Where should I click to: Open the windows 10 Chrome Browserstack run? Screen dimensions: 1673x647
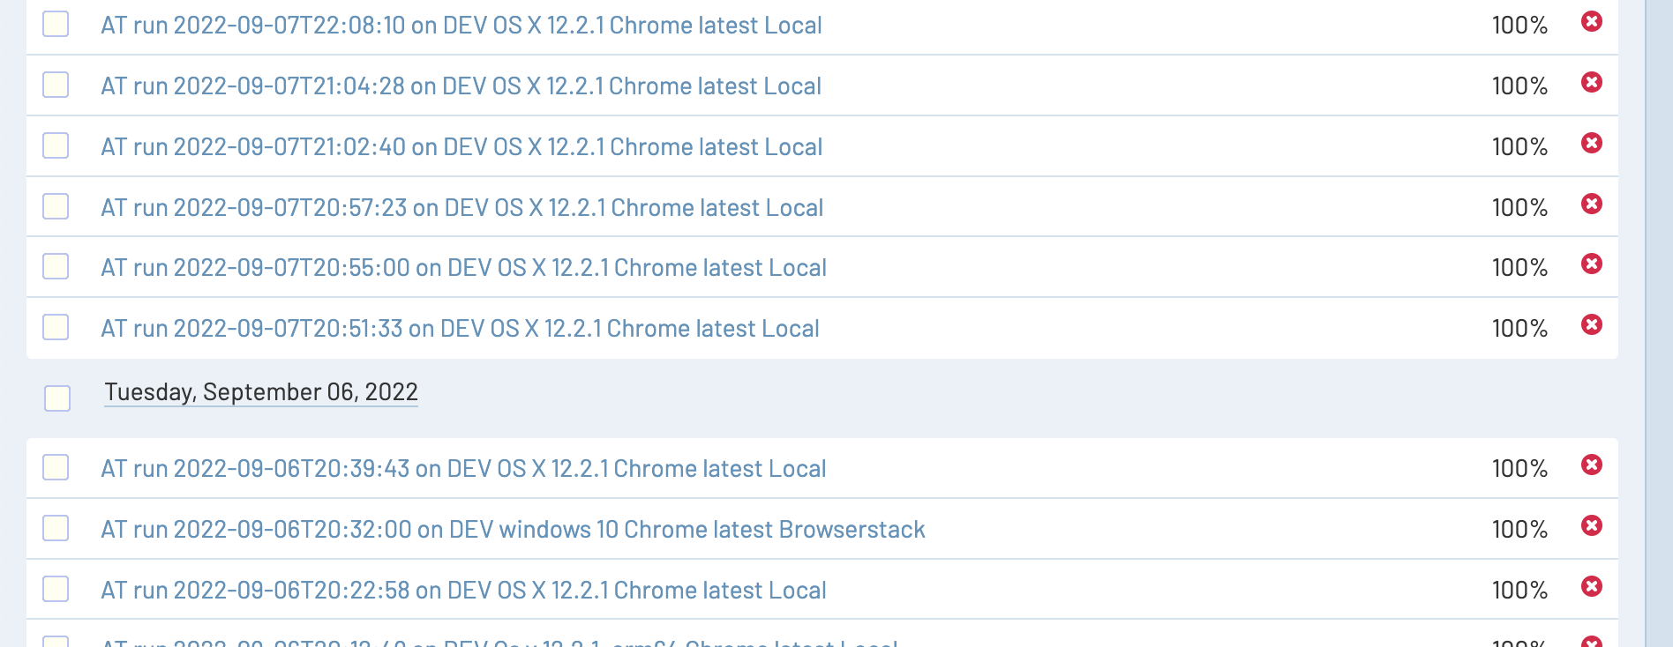[x=513, y=530]
